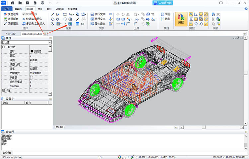Switch to the New1.dxf document tab
249x159 pixels.
pos(11,34)
